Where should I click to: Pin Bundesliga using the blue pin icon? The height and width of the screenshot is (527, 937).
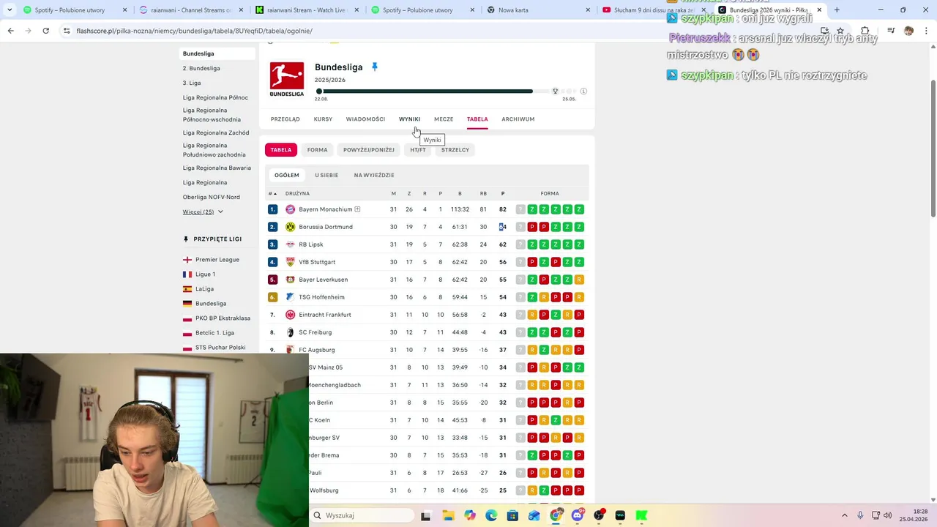click(x=374, y=67)
